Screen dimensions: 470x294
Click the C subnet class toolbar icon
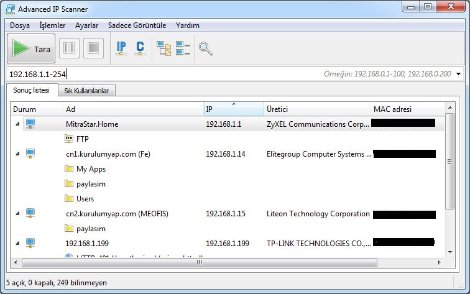coord(140,48)
